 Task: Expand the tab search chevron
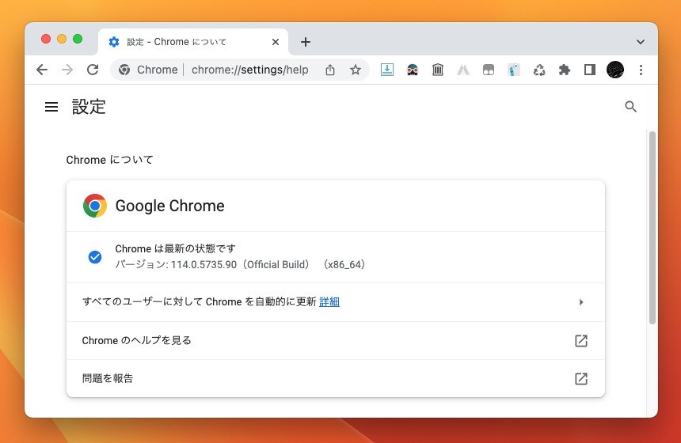tap(640, 42)
